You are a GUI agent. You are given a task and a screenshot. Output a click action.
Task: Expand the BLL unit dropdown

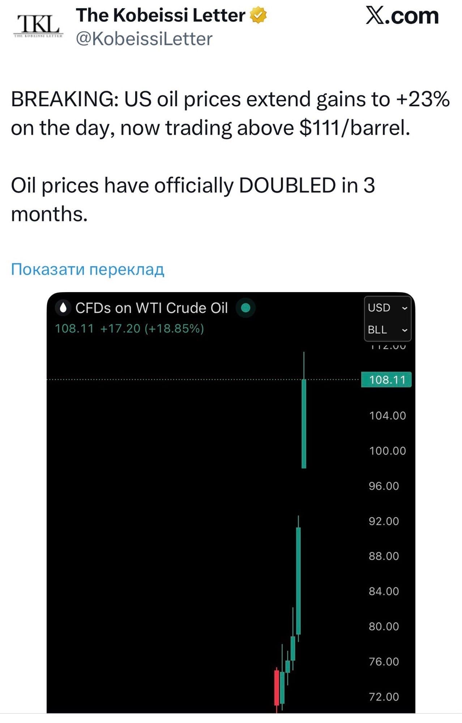[388, 330]
